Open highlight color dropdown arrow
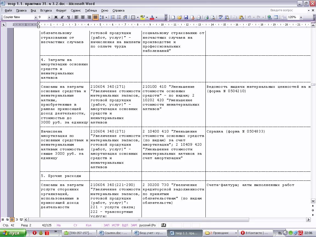316x237 pixels. pyautogui.click(x=147, y=17)
